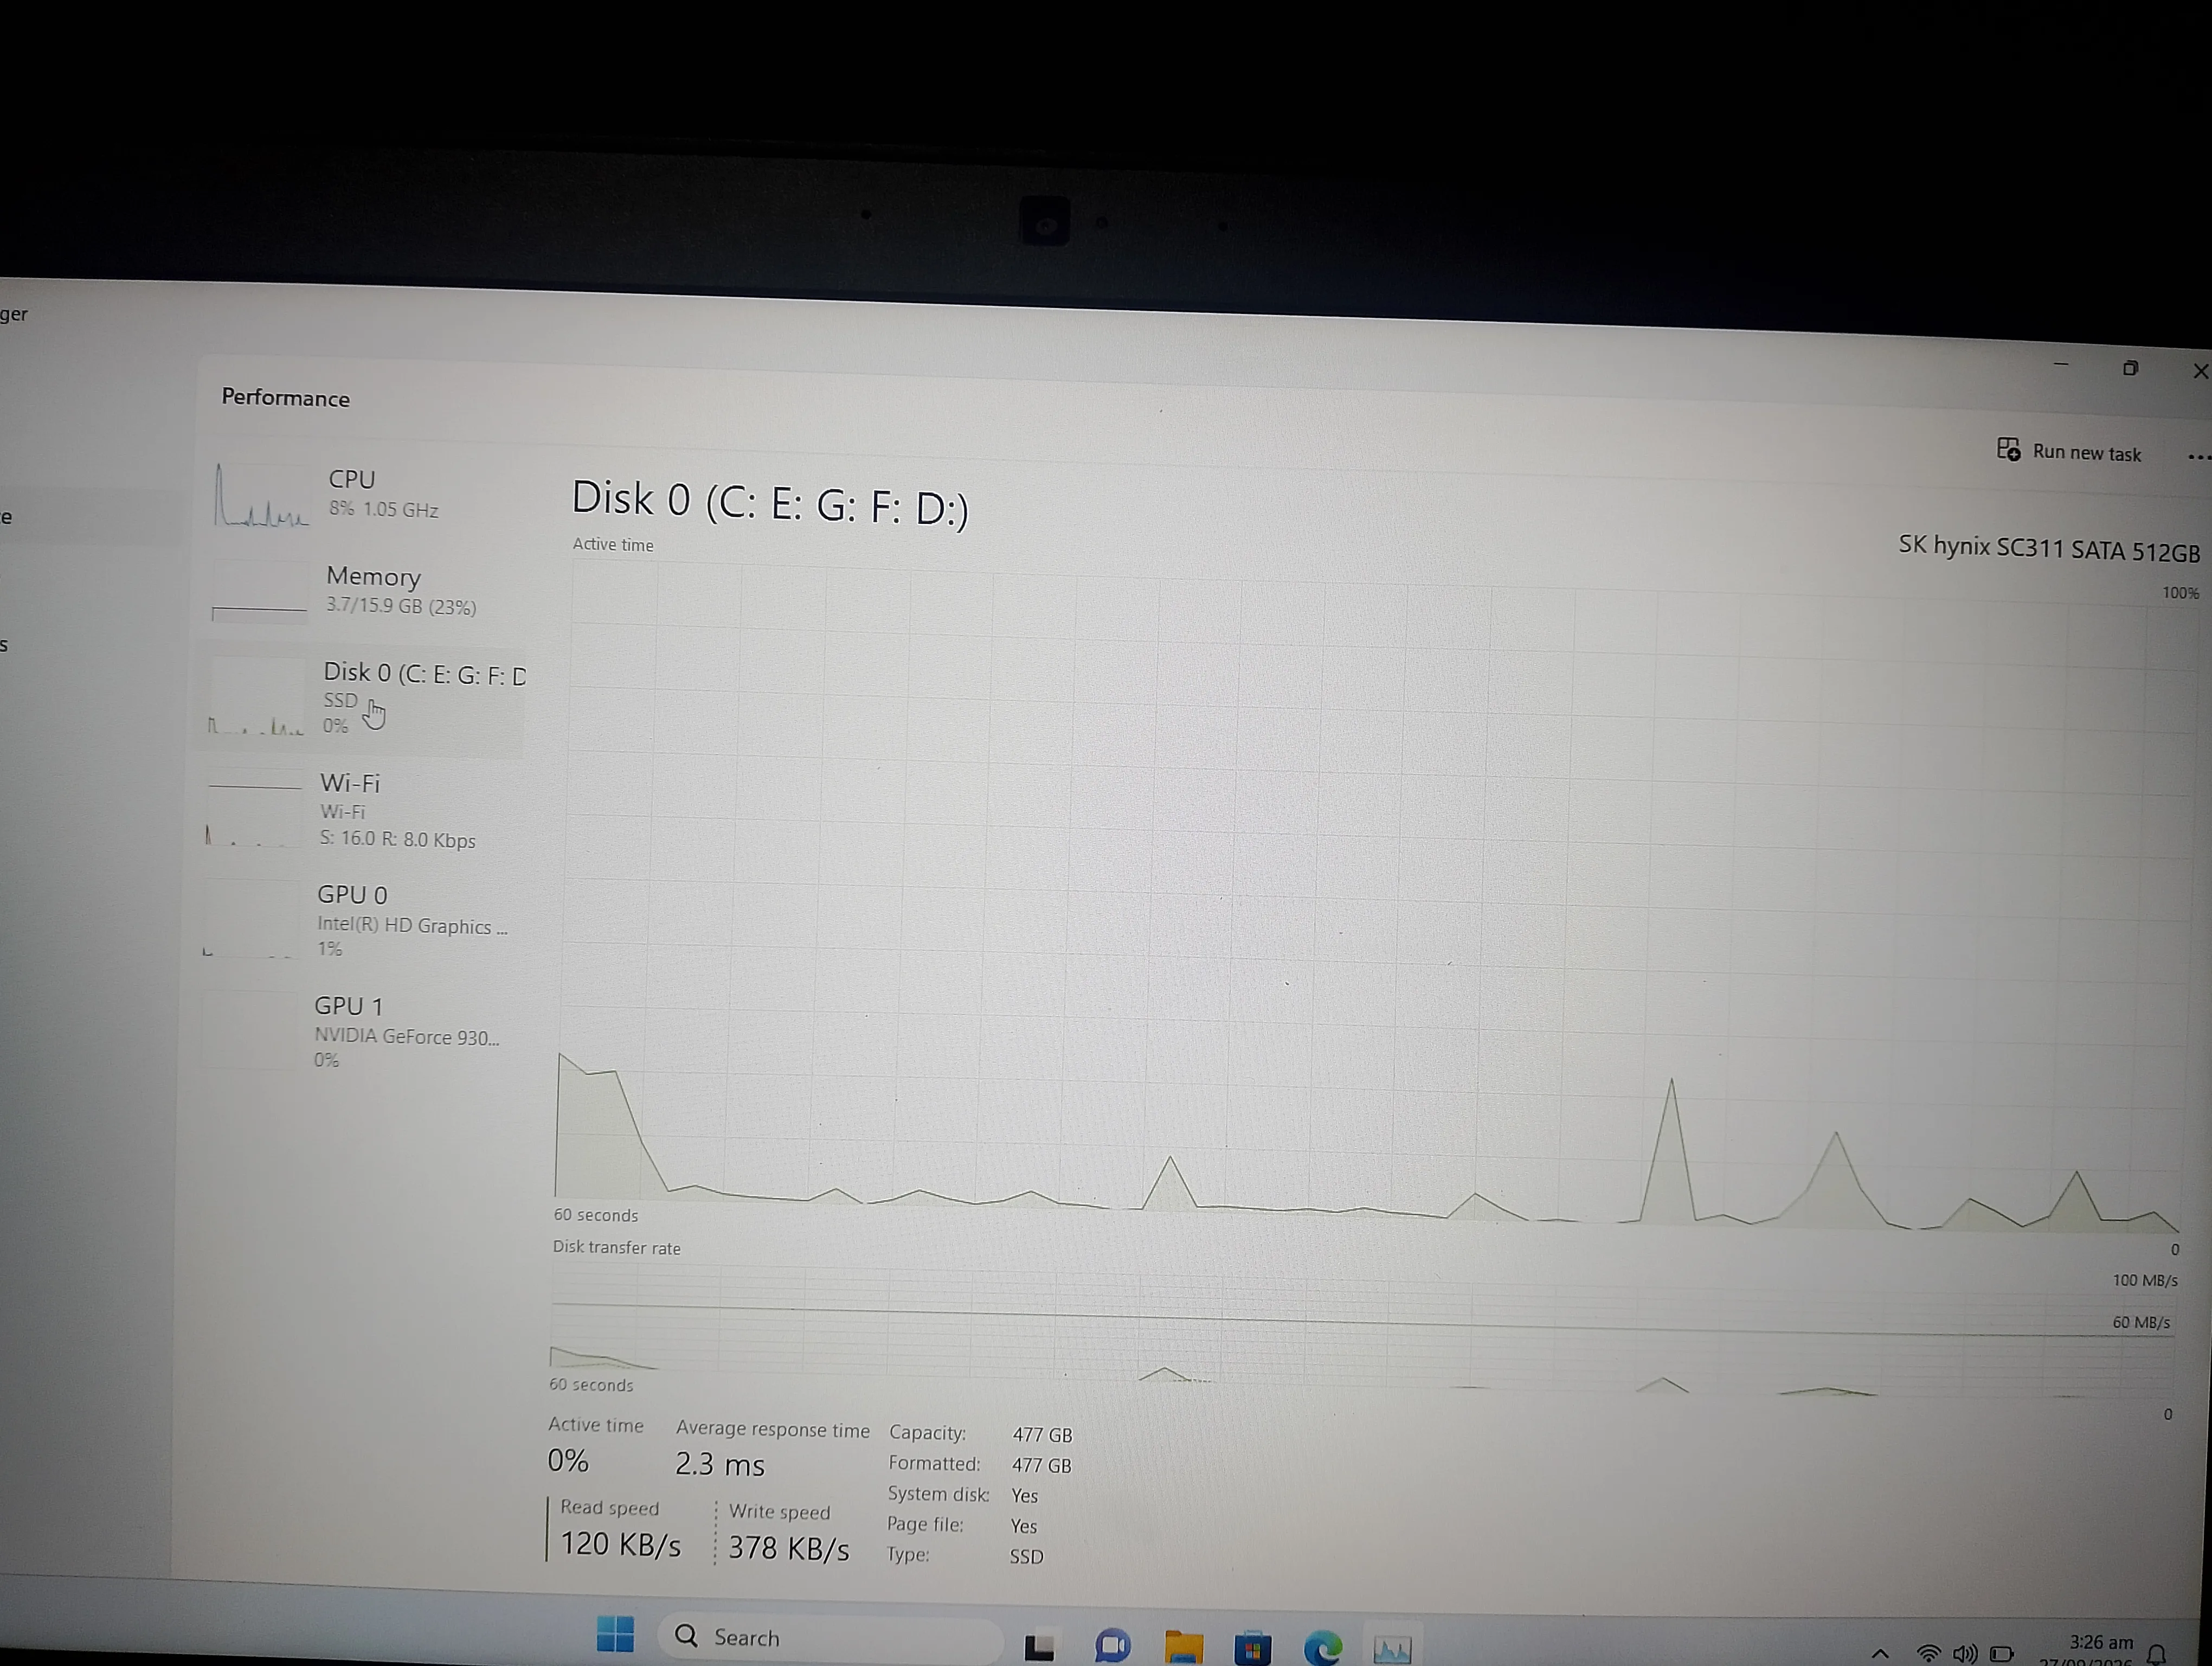Open the Run new task dialog
This screenshot has height=1666, width=2212.
point(2069,452)
